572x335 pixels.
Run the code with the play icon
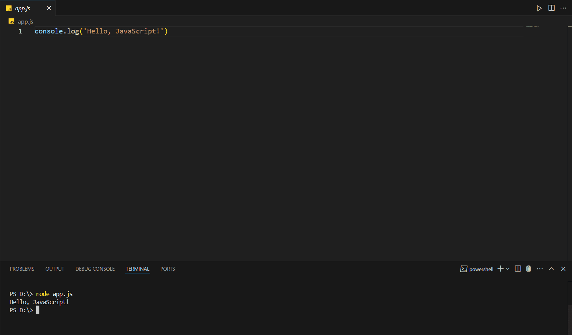click(539, 8)
